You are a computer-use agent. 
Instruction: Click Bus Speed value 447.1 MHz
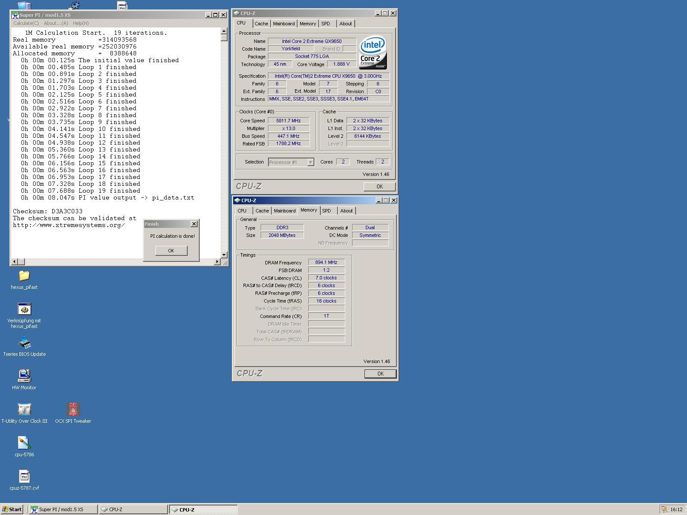coord(289,136)
